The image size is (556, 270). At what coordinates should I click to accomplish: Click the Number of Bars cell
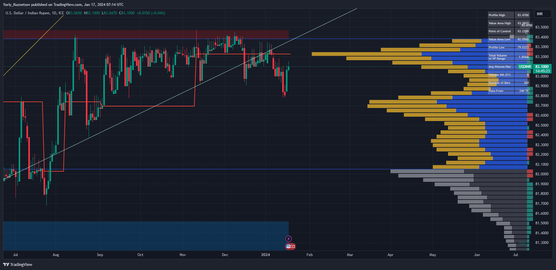click(x=501, y=83)
